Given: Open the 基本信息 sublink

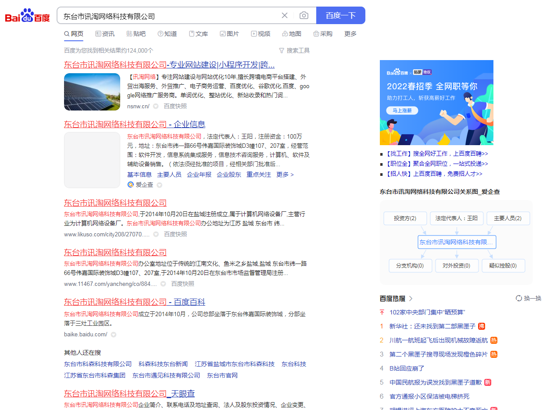Looking at the screenshot, I should pos(139,175).
